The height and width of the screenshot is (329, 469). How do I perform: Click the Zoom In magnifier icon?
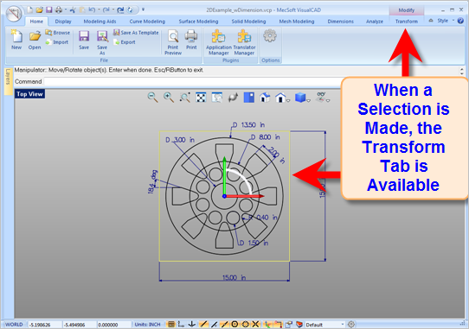click(x=169, y=98)
